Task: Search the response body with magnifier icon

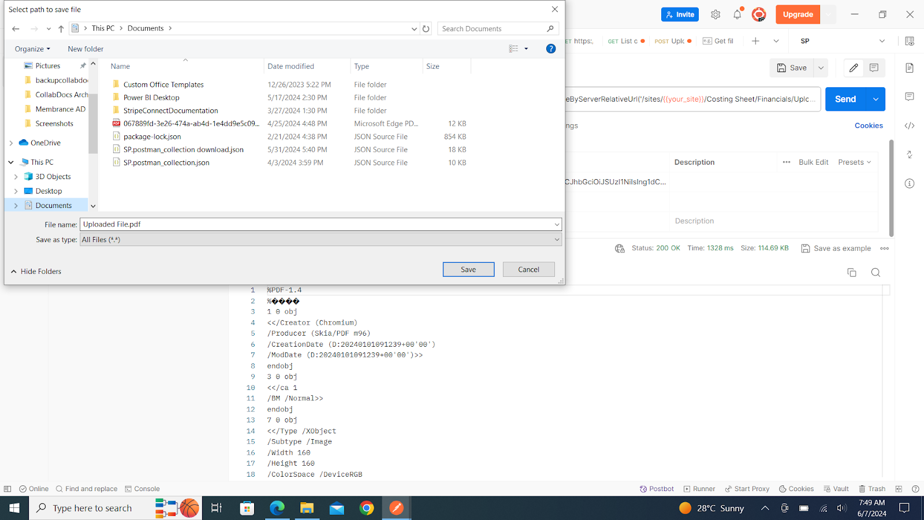Action: [875, 272]
